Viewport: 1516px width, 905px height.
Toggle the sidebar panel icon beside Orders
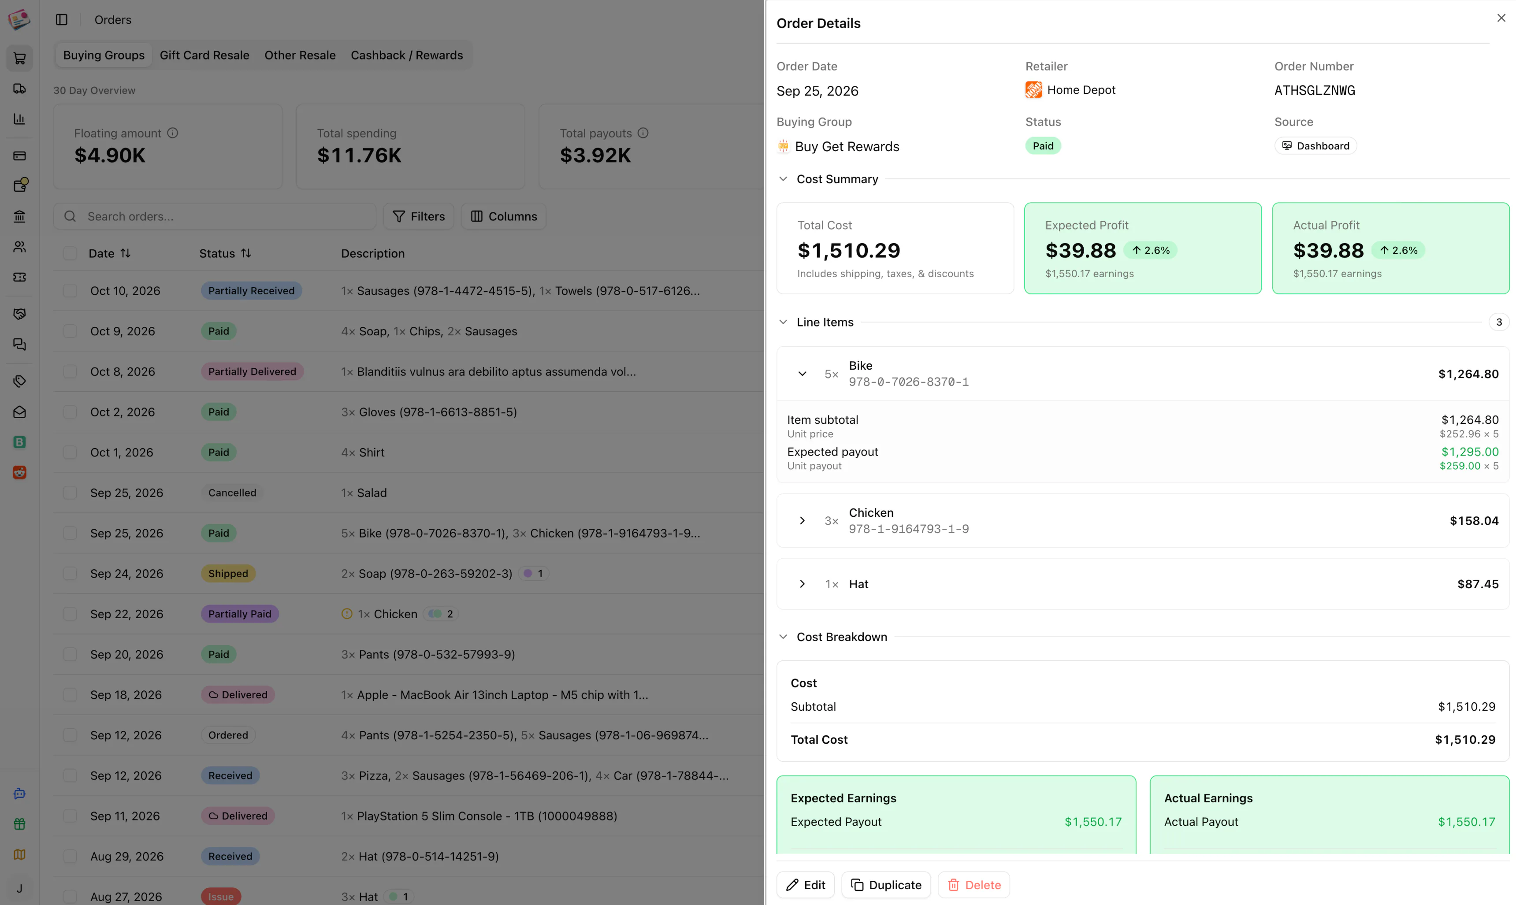pos(62,19)
